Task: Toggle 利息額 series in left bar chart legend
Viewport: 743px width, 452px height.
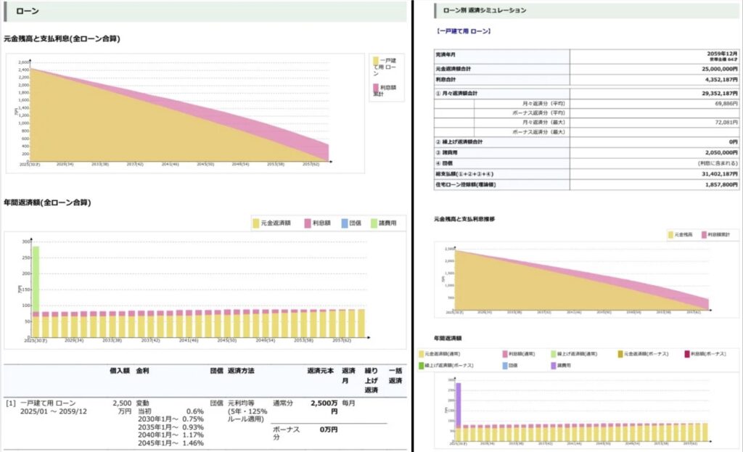Action: click(x=308, y=223)
